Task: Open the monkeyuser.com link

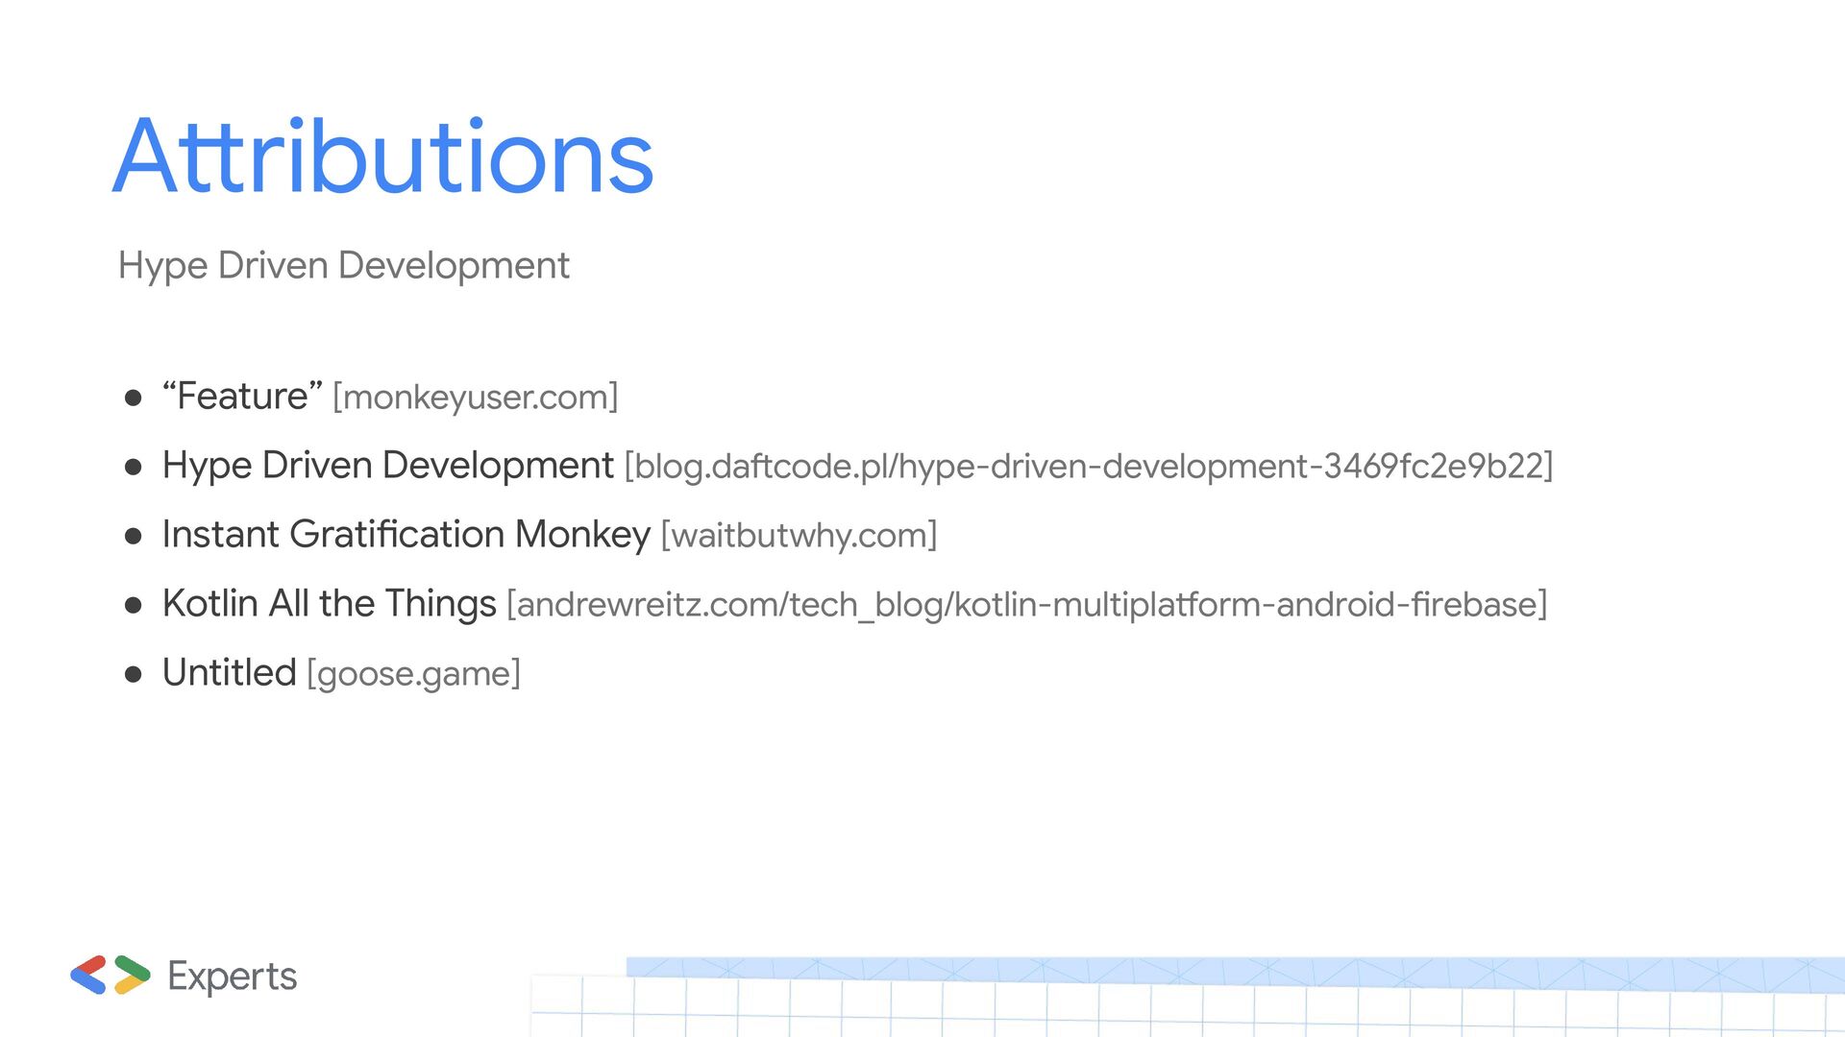Action: (x=475, y=397)
